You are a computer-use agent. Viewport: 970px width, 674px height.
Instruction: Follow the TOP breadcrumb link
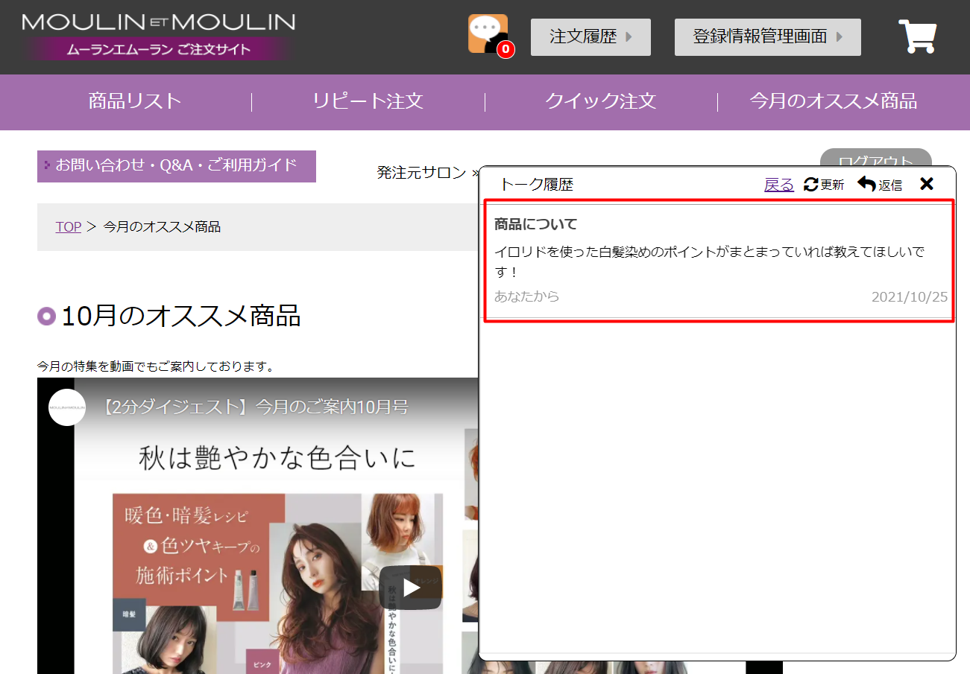point(68,227)
